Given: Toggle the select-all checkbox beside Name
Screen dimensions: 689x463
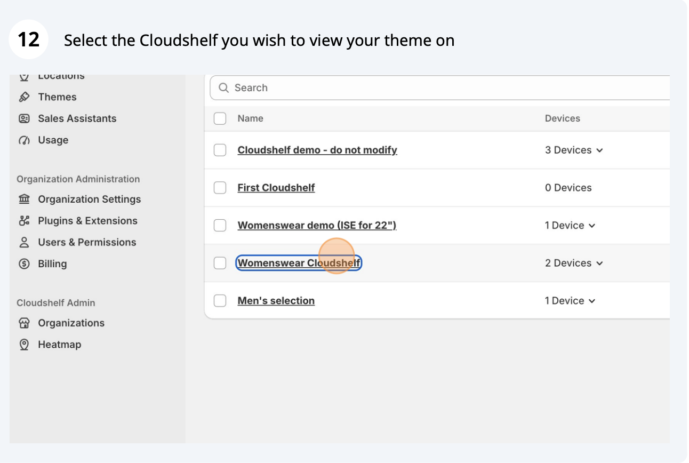Looking at the screenshot, I should click(x=220, y=118).
